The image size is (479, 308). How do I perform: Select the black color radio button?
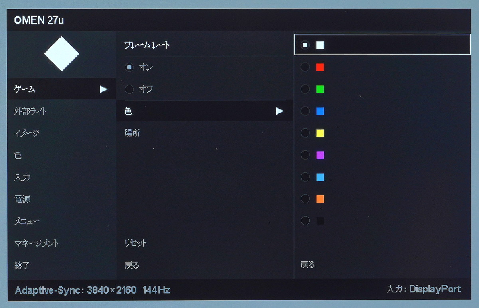pos(305,221)
